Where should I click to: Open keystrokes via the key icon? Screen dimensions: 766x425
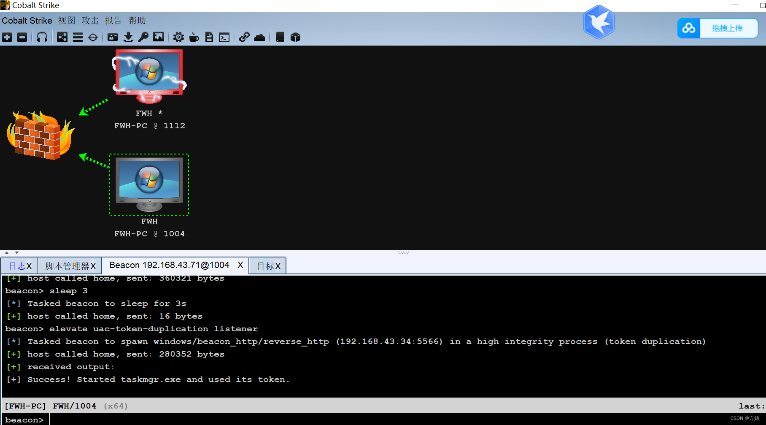143,38
